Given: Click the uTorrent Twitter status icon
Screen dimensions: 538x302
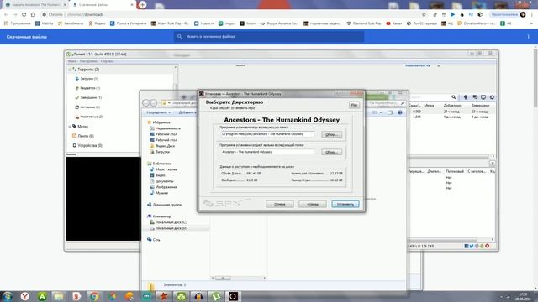Looking at the screenshot, I should coord(472,246).
